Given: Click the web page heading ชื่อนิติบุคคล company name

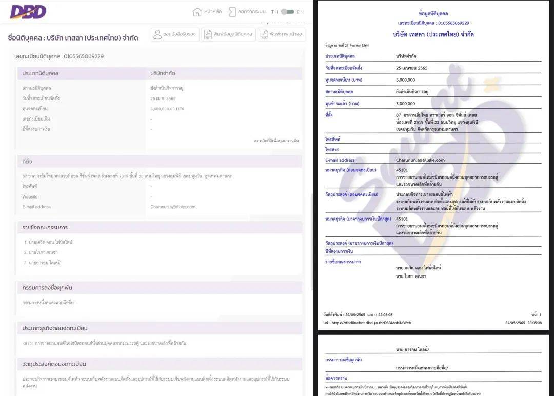Looking at the screenshot, I should coord(73,38).
